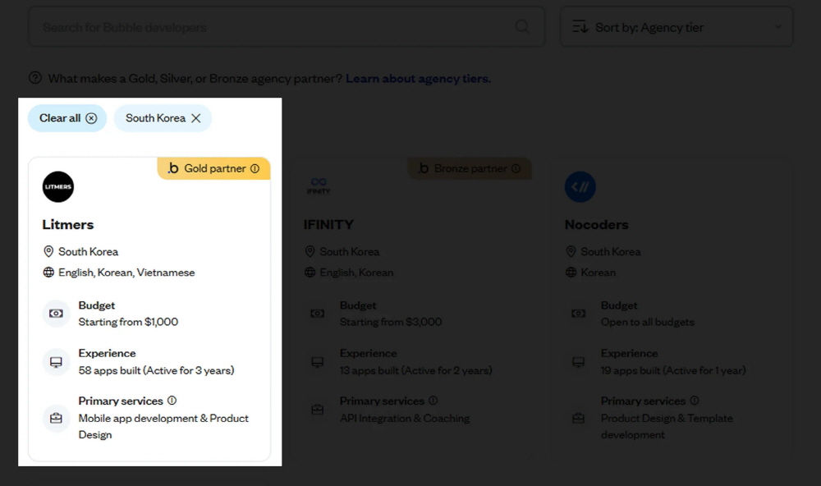
Task: Click the IFINITY primary services briefcase icon
Action: coord(317,410)
